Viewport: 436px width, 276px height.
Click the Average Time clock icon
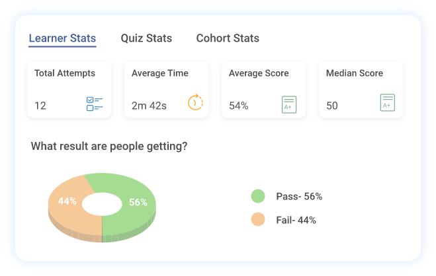(x=195, y=103)
